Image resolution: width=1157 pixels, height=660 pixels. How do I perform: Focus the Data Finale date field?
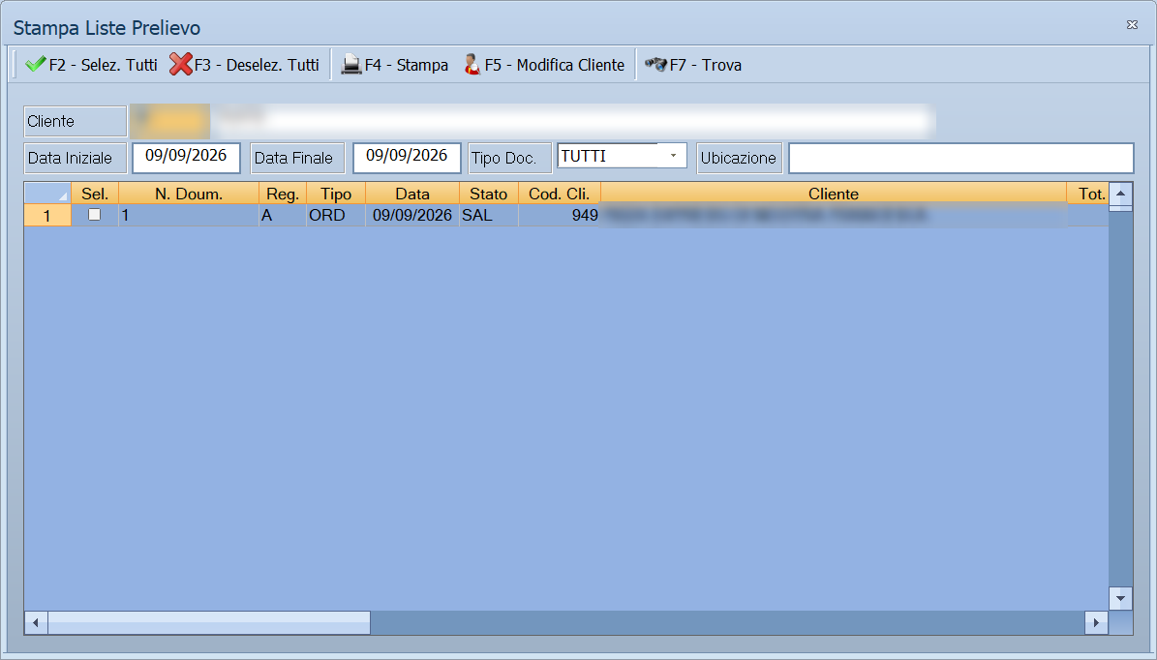coord(407,158)
